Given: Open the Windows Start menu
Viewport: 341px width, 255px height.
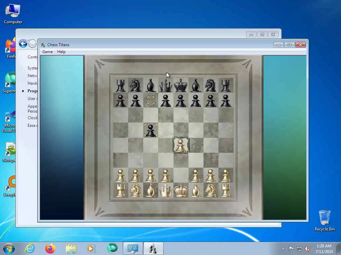Looking at the screenshot, I should 9,248.
